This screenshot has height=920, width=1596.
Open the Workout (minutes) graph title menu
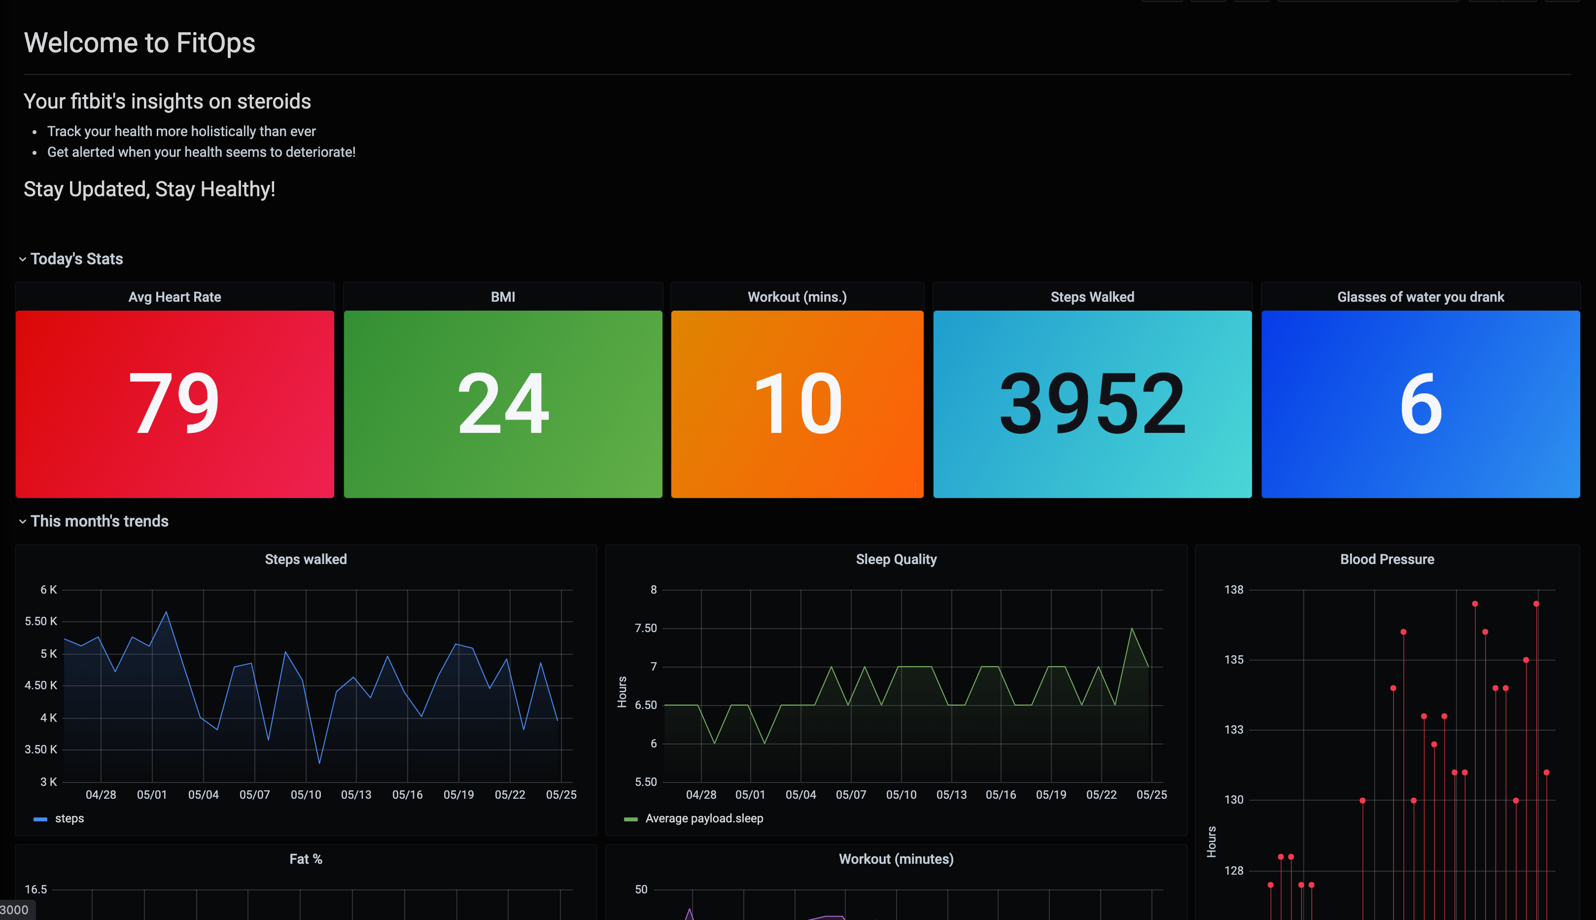point(896,859)
